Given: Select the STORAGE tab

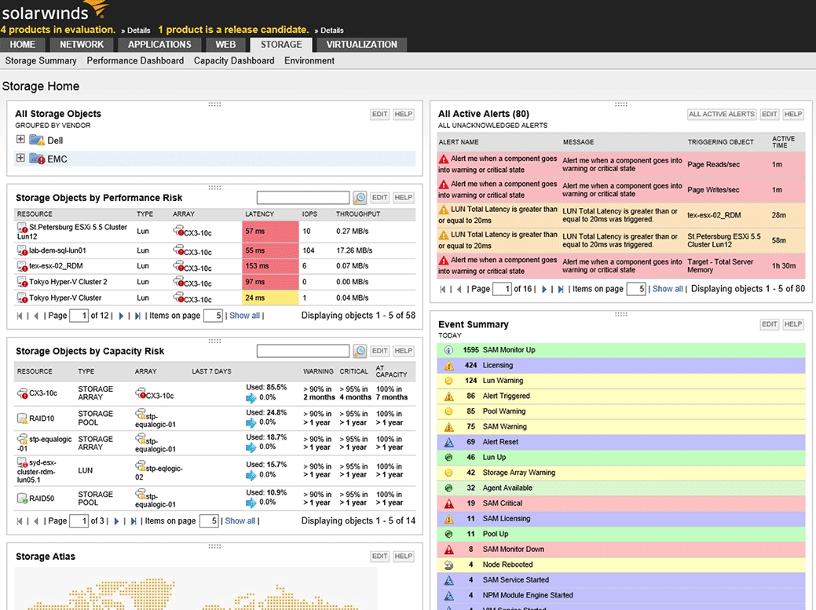Looking at the screenshot, I should (281, 45).
